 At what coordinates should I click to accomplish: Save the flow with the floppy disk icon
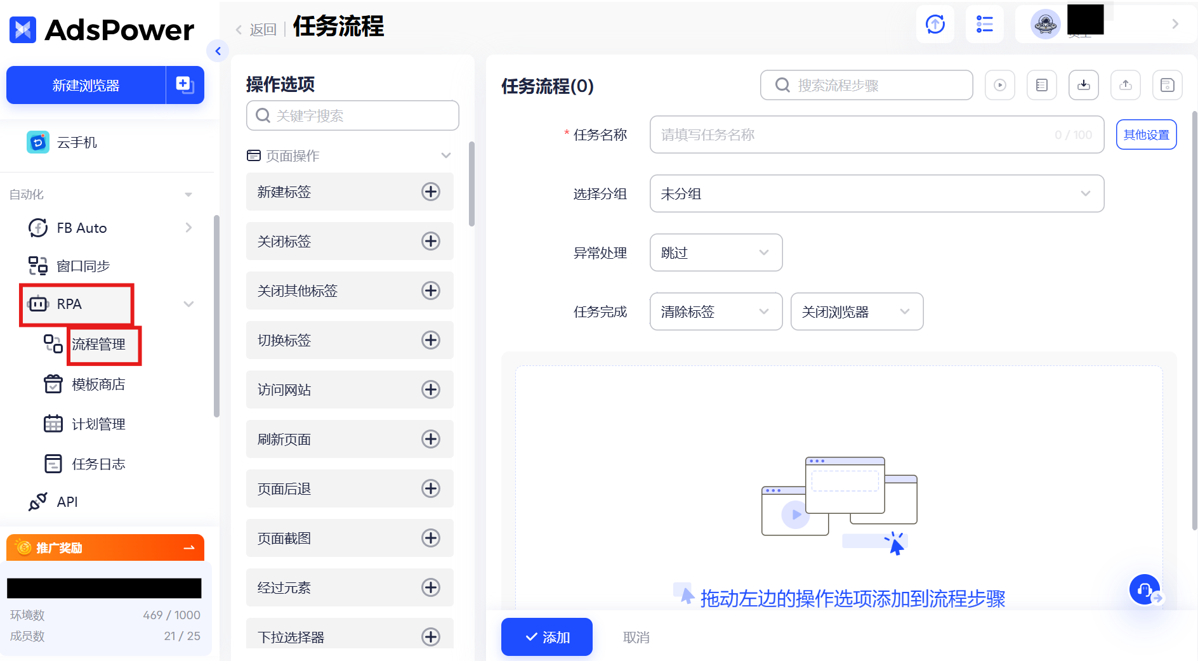click(1167, 85)
